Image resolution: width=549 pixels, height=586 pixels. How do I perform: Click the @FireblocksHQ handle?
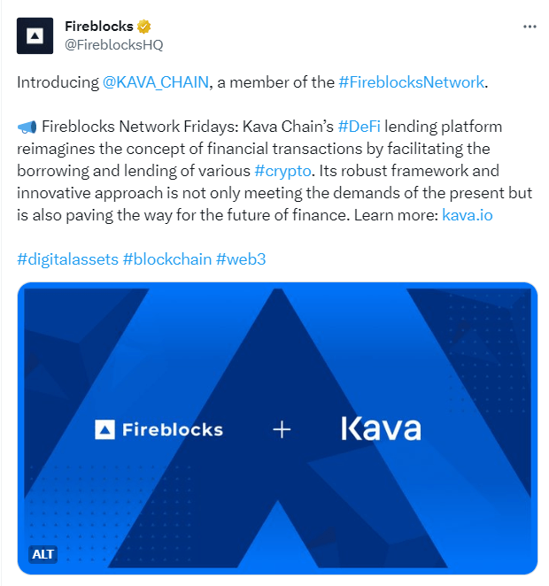click(x=113, y=44)
